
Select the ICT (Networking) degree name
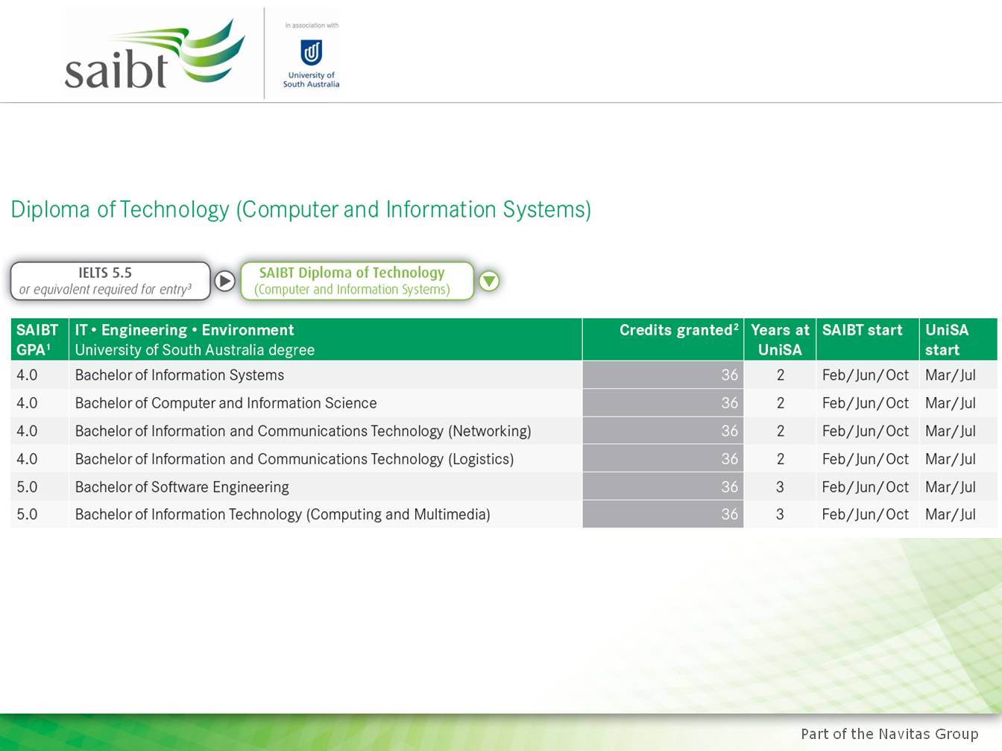coord(303,431)
